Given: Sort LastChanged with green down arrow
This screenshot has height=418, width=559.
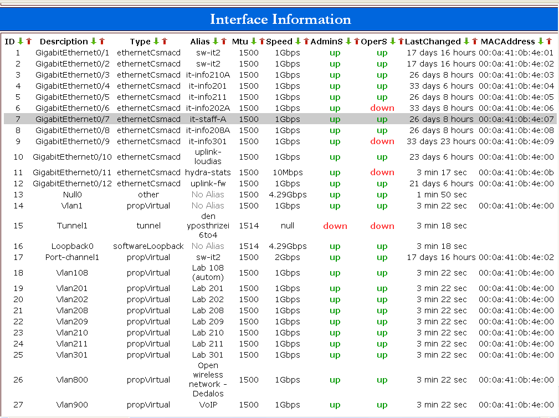Looking at the screenshot, I should (x=466, y=42).
